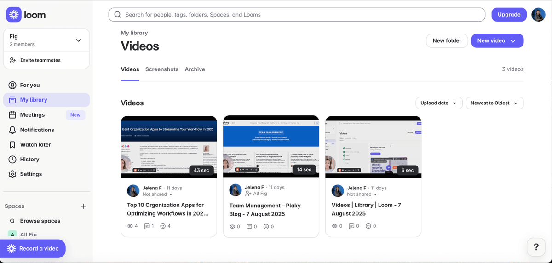Click the 43 sec duration badge
The image size is (552, 263).
201,170
